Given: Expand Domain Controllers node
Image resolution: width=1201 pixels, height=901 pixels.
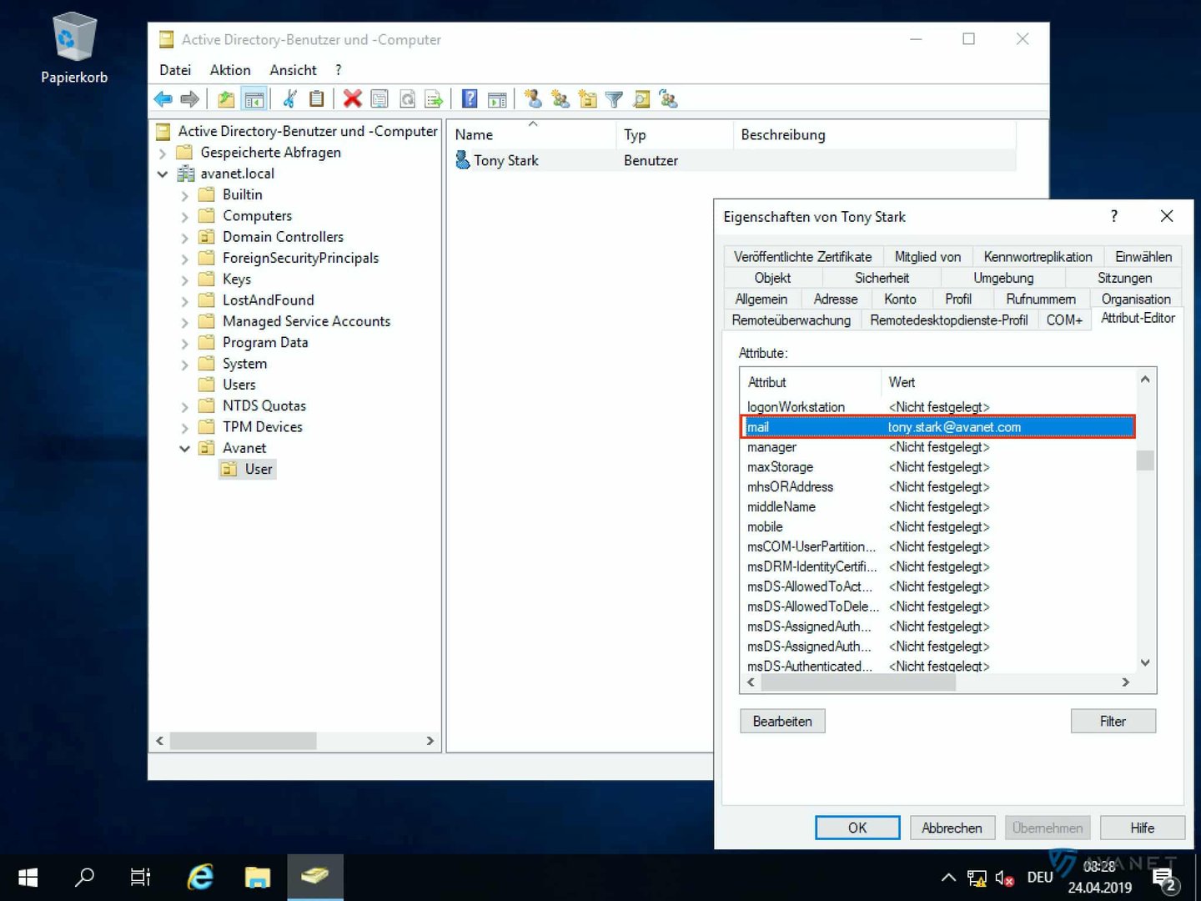Looking at the screenshot, I should pos(184,238).
